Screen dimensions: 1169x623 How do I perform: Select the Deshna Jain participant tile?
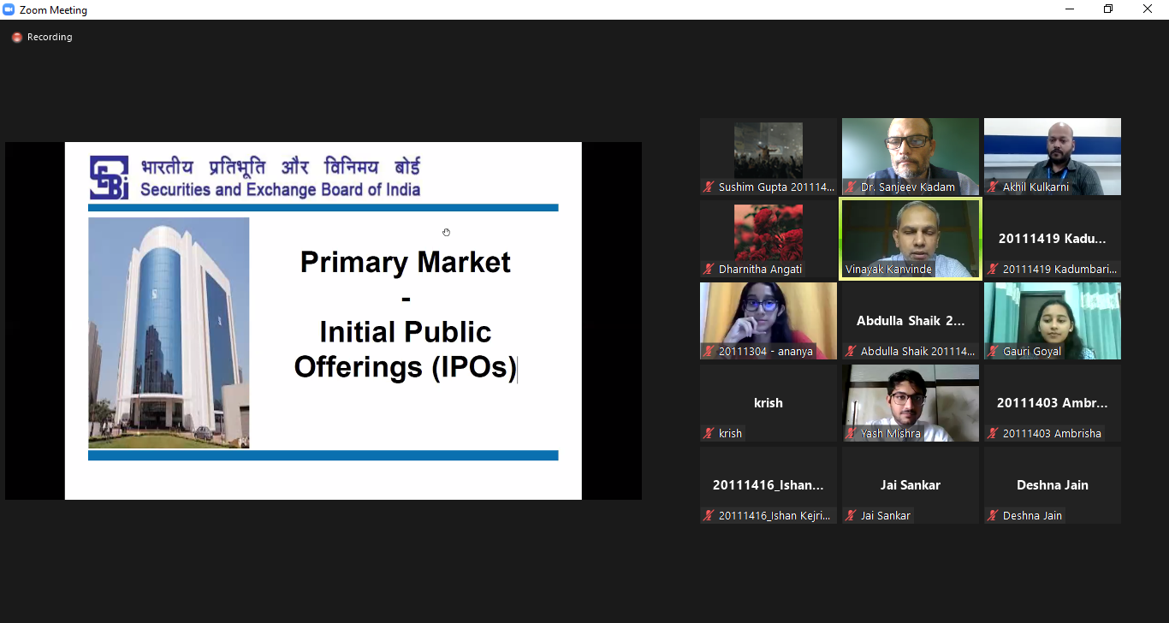pos(1053,485)
